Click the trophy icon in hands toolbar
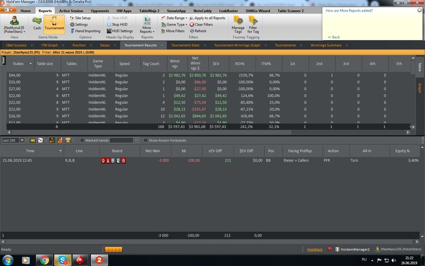425x266 pixels. point(68,140)
